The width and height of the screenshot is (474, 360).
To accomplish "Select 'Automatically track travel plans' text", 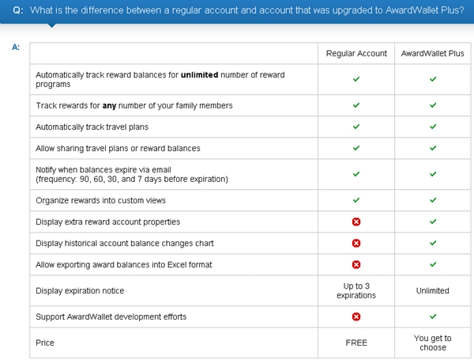I will 92,127.
